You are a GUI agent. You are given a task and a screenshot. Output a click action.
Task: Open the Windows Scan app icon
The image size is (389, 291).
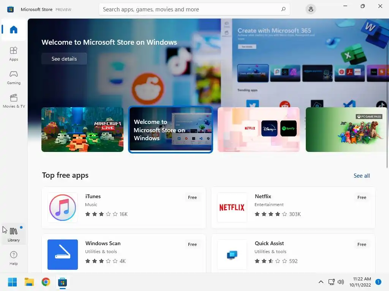[x=63, y=254]
